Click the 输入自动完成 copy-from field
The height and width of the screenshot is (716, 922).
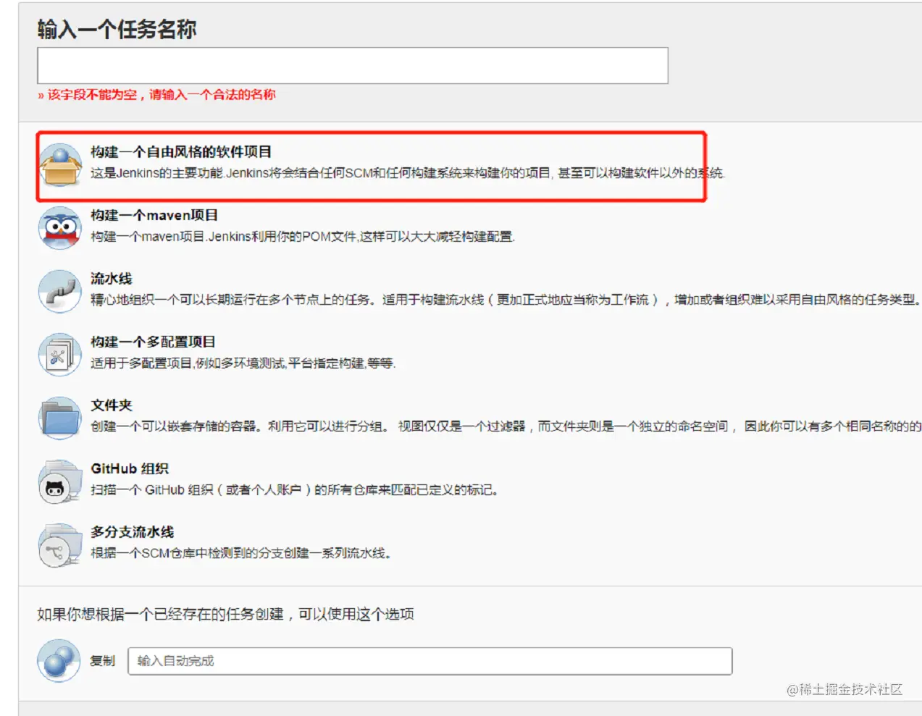click(430, 661)
